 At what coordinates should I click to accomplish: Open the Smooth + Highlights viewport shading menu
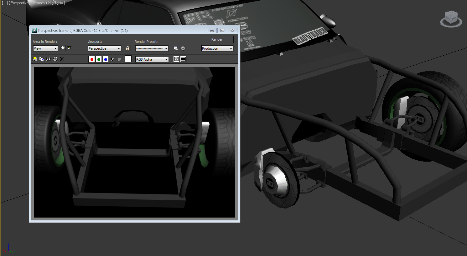(49, 3)
